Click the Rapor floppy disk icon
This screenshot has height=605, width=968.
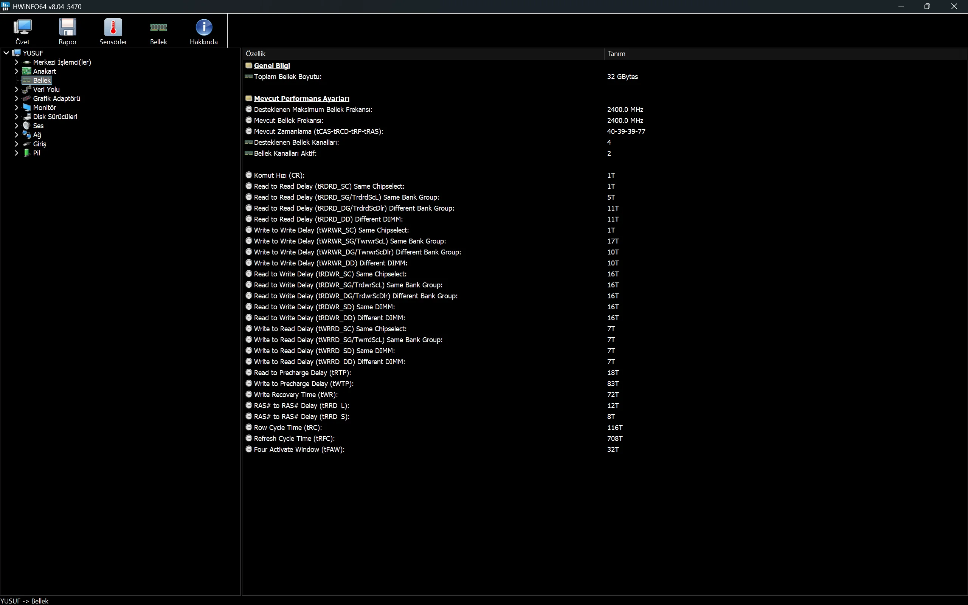67,27
